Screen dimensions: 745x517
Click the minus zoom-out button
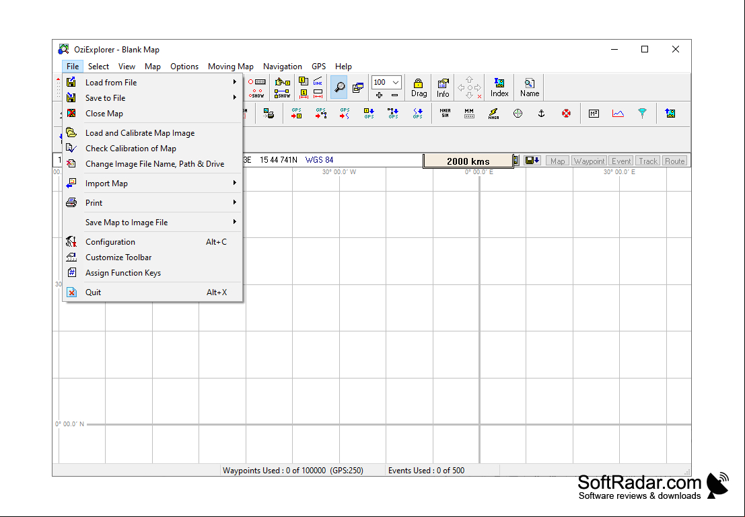click(394, 95)
